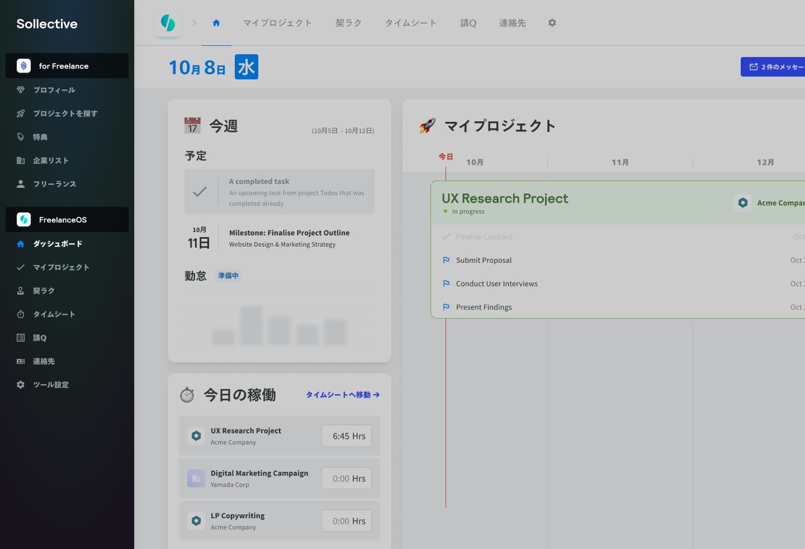Open プロフィール in the sidebar
The image size is (805, 549).
click(x=54, y=90)
